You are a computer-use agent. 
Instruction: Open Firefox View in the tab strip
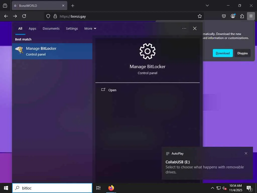[x=5, y=6]
